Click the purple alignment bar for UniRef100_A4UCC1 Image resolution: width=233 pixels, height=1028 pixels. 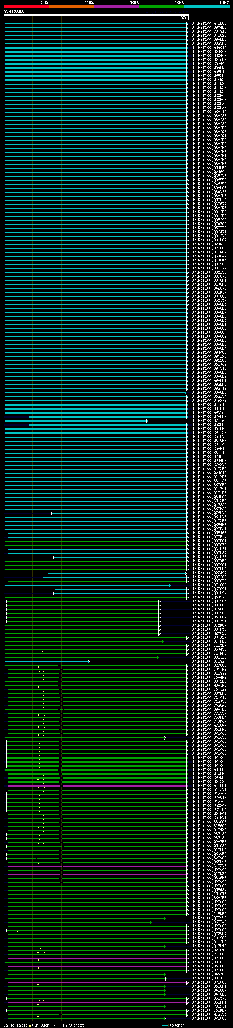98,786
